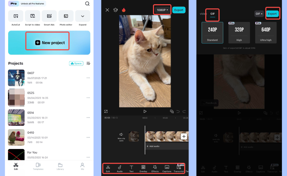
Task: Open the Transcript tool
Action: coord(178,168)
